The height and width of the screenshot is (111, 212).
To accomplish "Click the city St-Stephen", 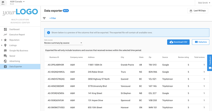I will coord(126,93).
